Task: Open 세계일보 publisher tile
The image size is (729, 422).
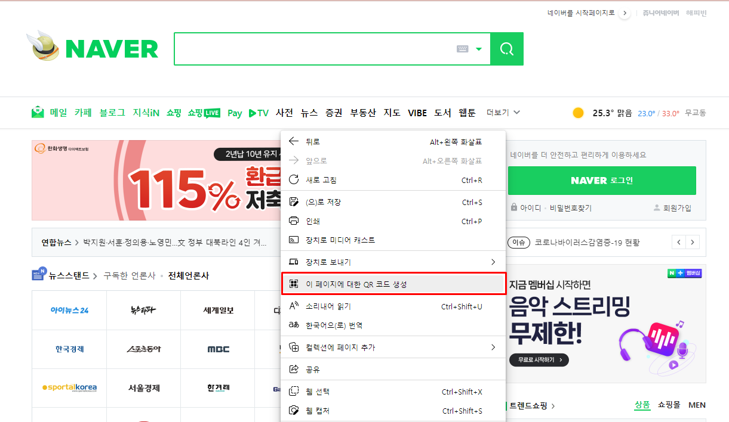Action: pyautogui.click(x=218, y=310)
